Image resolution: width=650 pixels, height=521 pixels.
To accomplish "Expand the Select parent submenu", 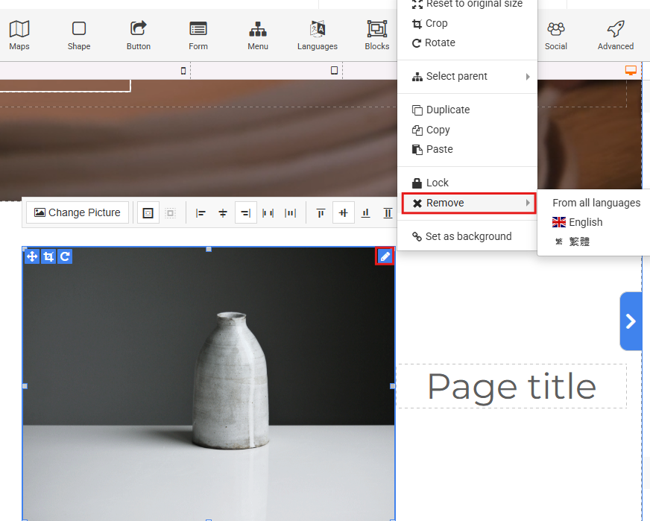I will [x=468, y=76].
